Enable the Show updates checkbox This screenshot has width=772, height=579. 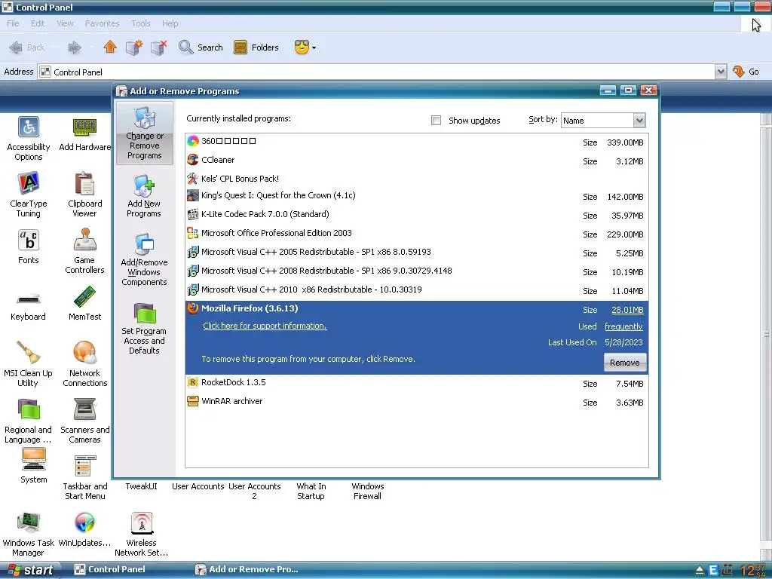click(x=436, y=120)
